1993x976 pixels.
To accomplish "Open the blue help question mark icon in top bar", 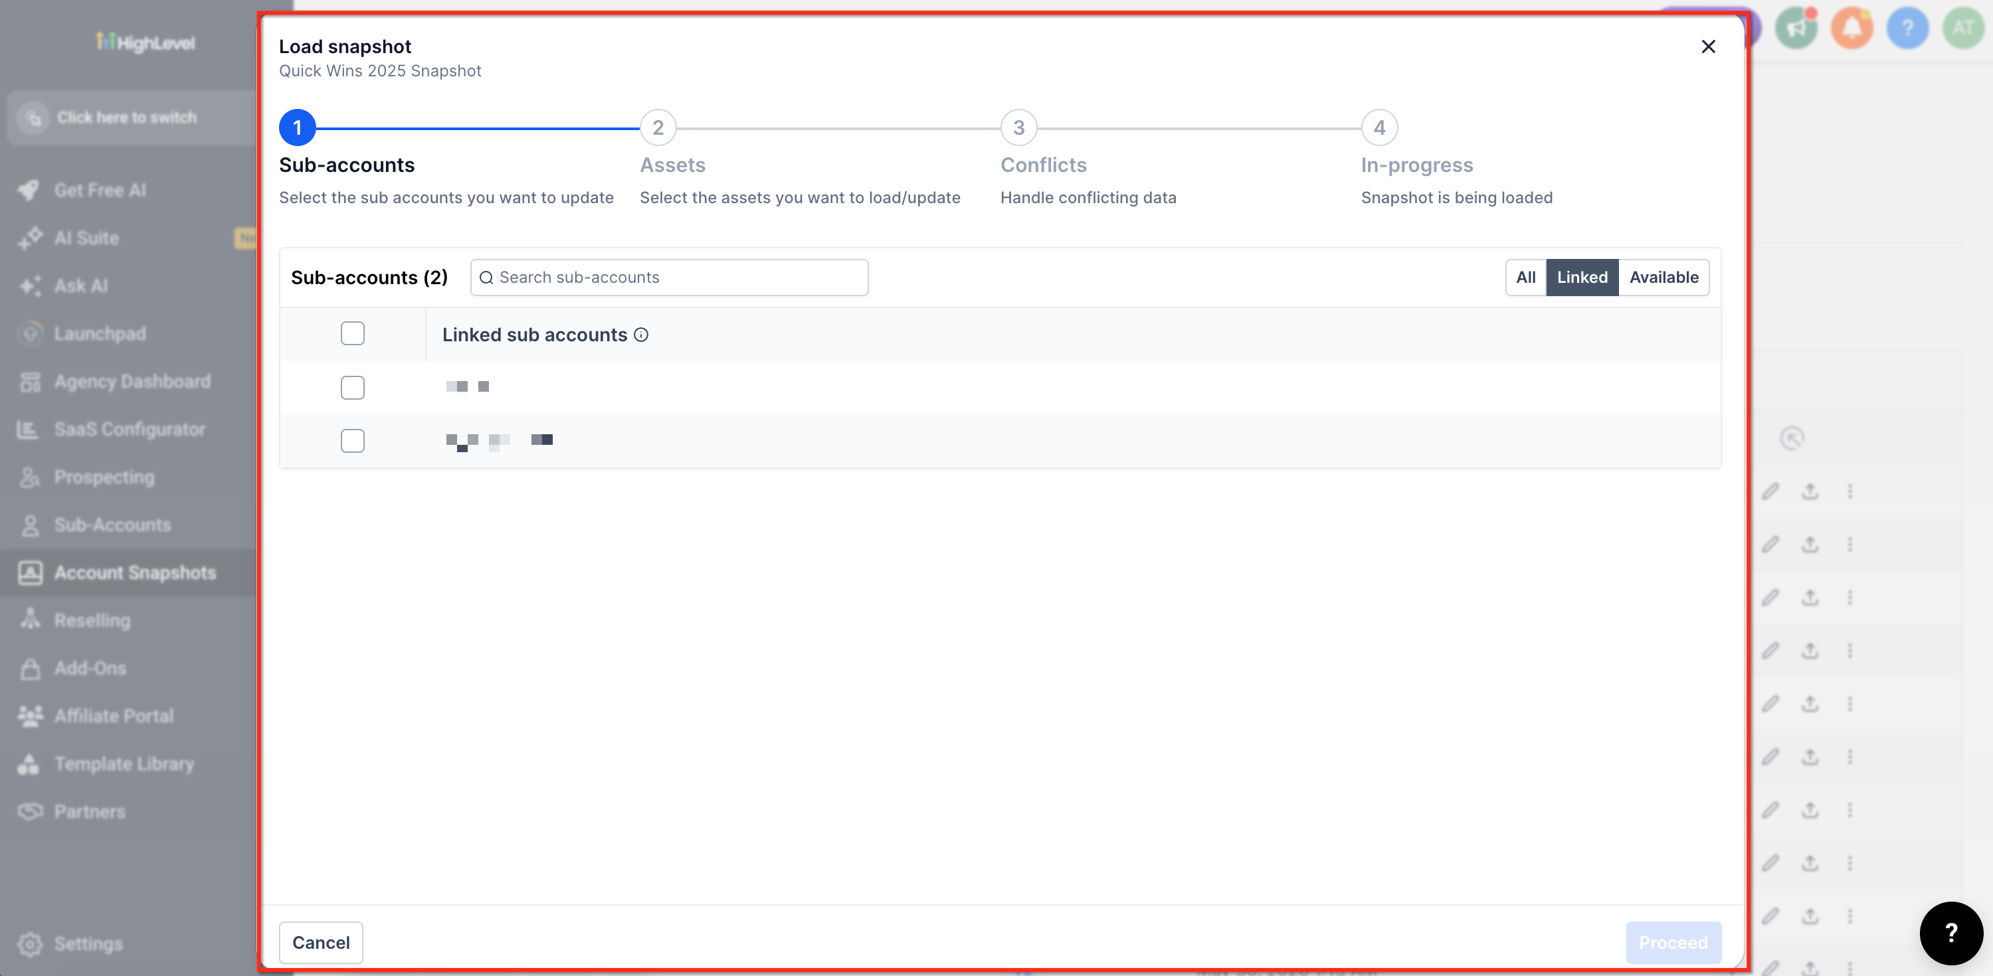I will (x=1908, y=29).
